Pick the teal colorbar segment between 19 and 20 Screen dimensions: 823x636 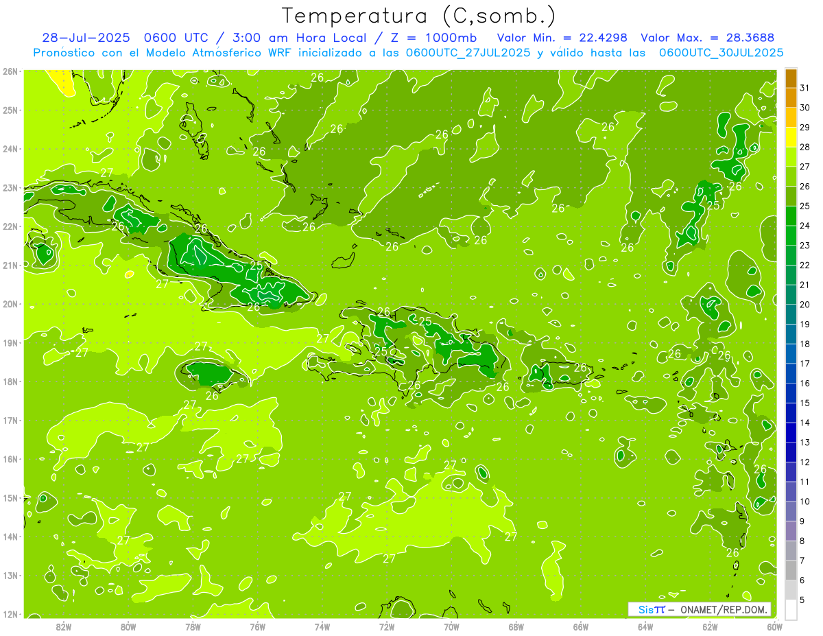tap(791, 314)
